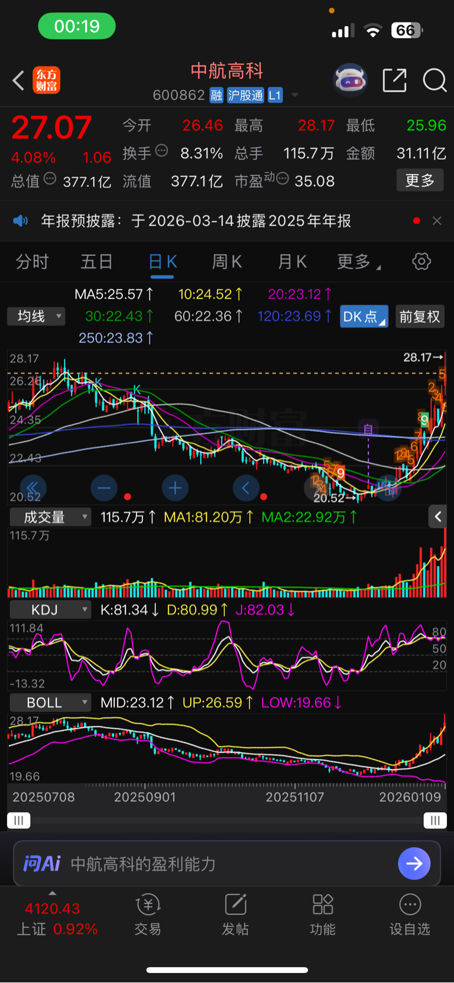Image resolution: width=454 pixels, height=983 pixels.
Task: Switch to 月K chart tab
Action: click(x=292, y=261)
